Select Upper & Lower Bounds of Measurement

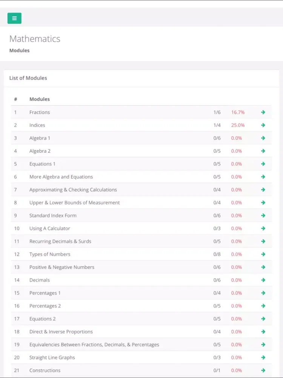pos(74,203)
